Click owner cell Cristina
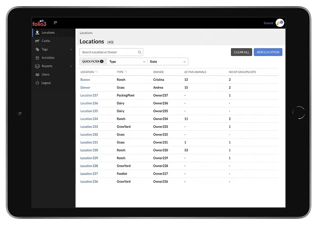This screenshot has width=318, height=225. coord(159,80)
